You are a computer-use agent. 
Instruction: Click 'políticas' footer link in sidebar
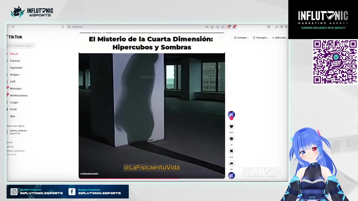pyautogui.click(x=20, y=151)
